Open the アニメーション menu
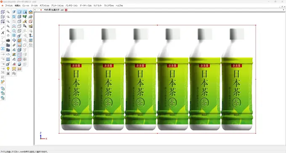Viewport: 286px width, 153px height. 57,5
